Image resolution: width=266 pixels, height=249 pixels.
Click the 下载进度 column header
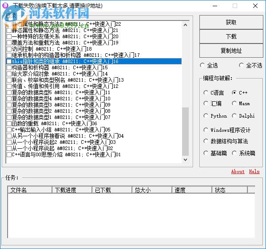pyautogui.click(x=72, y=190)
